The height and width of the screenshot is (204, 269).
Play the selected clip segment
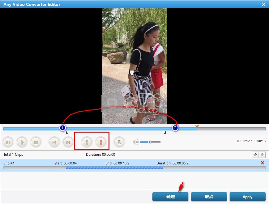pos(22,142)
